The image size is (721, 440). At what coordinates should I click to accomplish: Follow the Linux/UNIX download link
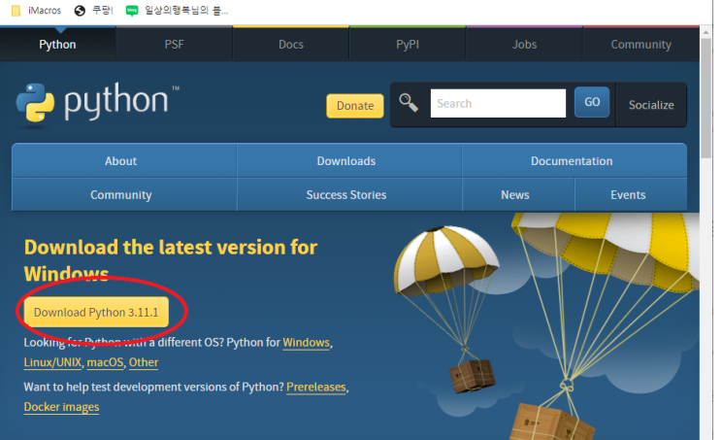point(52,362)
